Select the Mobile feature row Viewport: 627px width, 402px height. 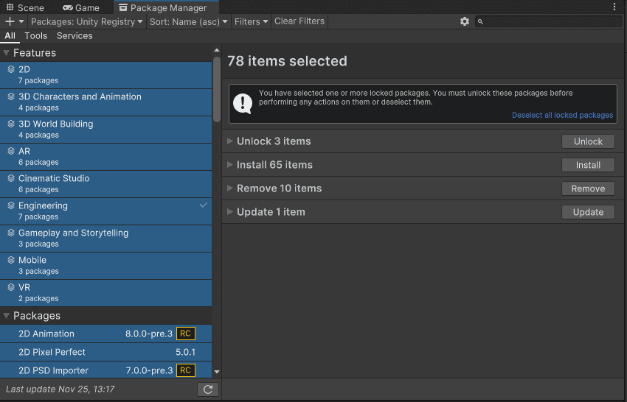(x=106, y=266)
